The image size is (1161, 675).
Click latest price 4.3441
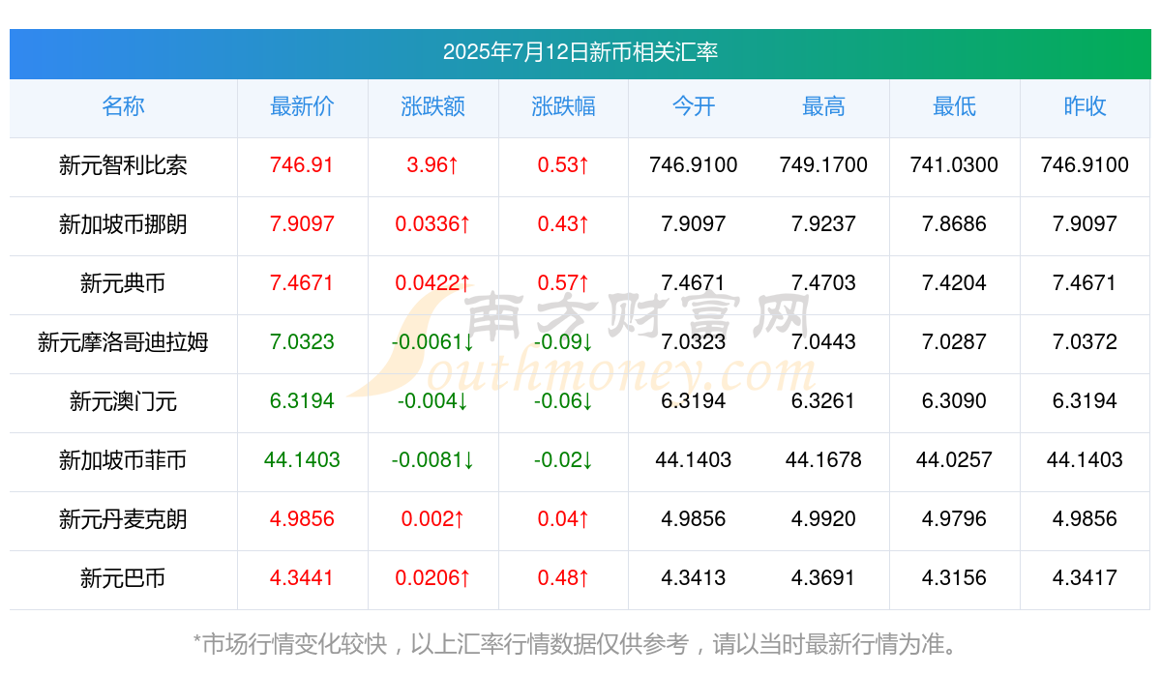(302, 578)
